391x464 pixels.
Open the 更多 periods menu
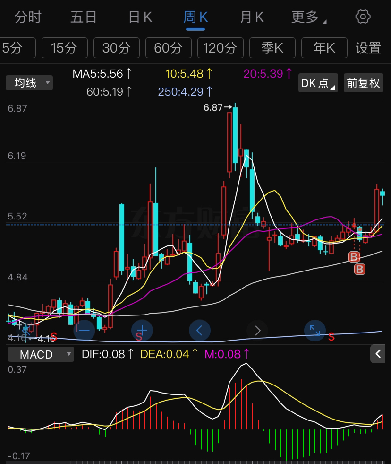click(x=308, y=17)
